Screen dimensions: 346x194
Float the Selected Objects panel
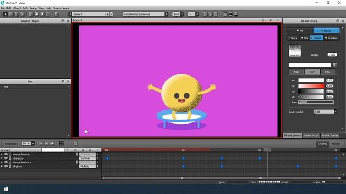[63, 21]
